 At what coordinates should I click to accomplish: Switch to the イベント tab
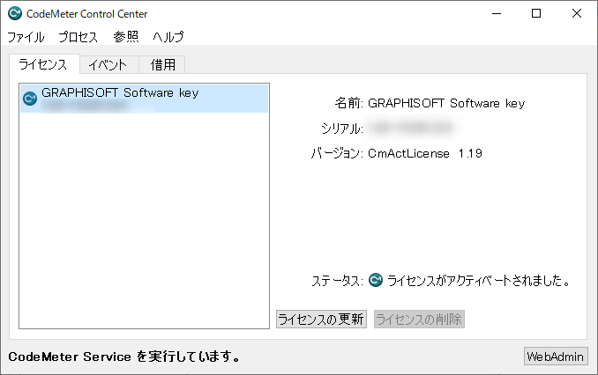pos(108,65)
